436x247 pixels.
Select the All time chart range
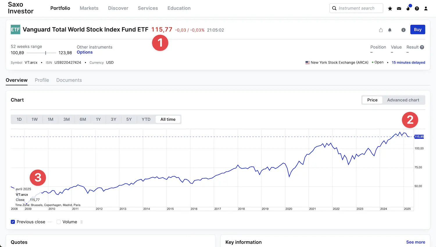point(168,119)
